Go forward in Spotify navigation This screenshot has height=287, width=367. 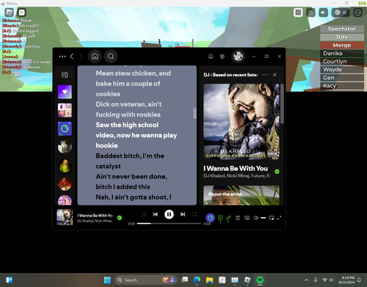pos(81,57)
